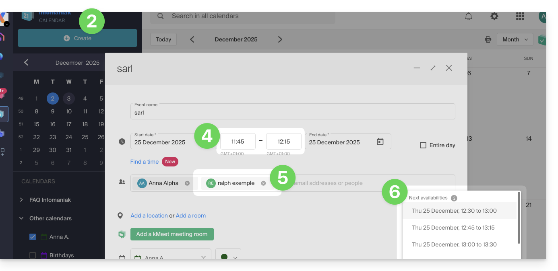Image resolution: width=558 pixels, height=271 pixels.
Task: Enable the Entire day checkbox
Action: (x=423, y=145)
